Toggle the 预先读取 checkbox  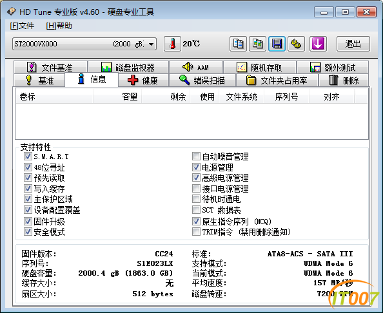tap(28, 178)
